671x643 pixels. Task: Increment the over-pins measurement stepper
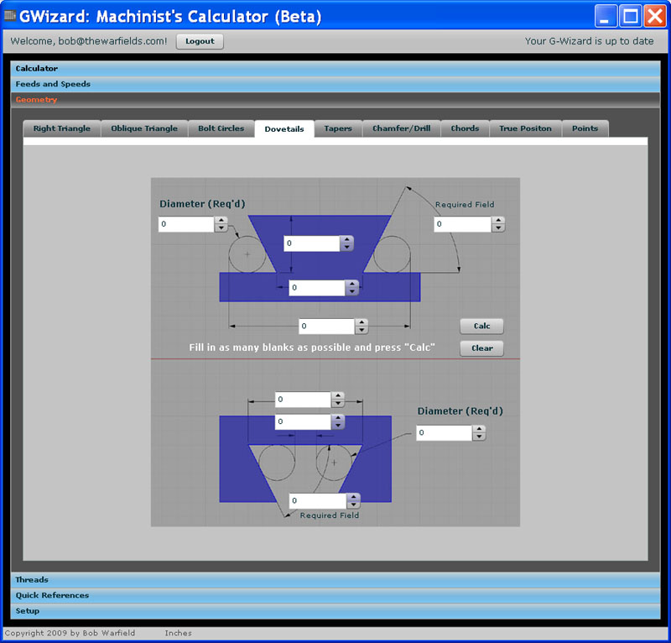pyautogui.click(x=362, y=322)
